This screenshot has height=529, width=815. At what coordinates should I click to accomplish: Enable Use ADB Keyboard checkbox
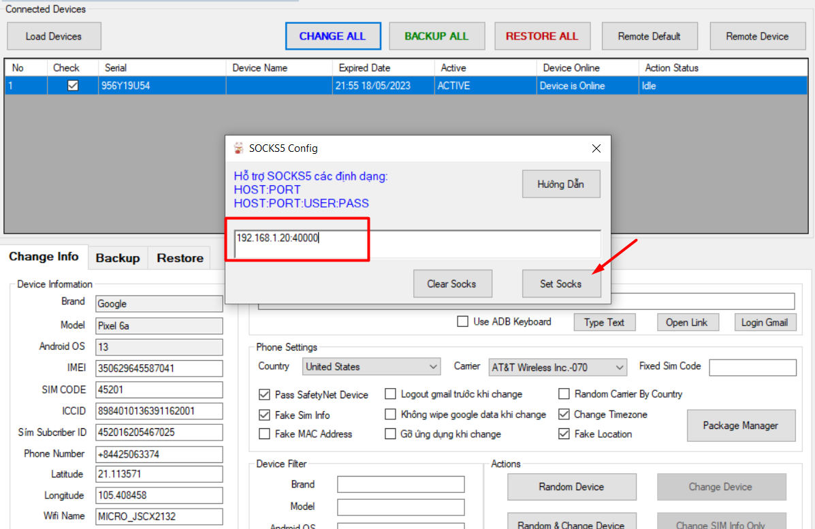click(463, 322)
